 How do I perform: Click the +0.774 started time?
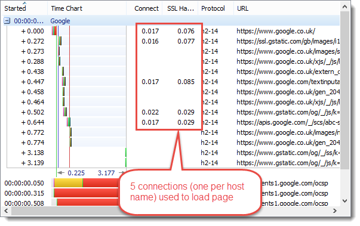point(32,143)
